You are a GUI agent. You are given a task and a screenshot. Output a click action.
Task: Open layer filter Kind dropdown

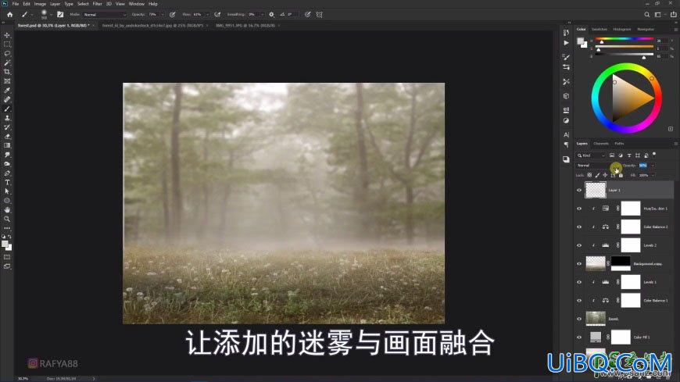click(591, 155)
